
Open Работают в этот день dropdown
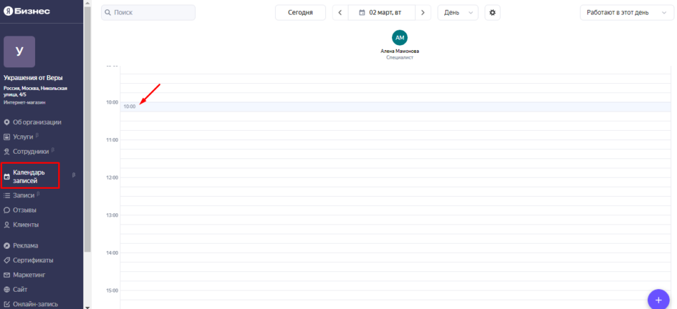627,13
